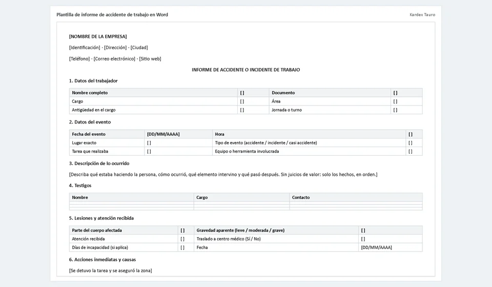Click the 'Área' table cell
The width and height of the screenshot is (492, 287).
pos(330,101)
